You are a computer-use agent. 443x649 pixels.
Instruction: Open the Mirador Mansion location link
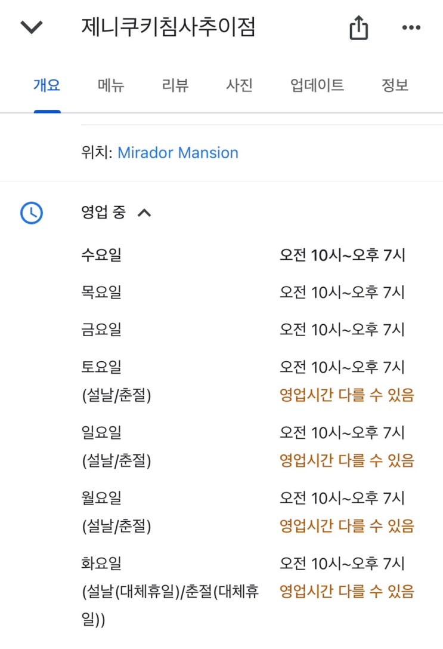click(x=178, y=153)
